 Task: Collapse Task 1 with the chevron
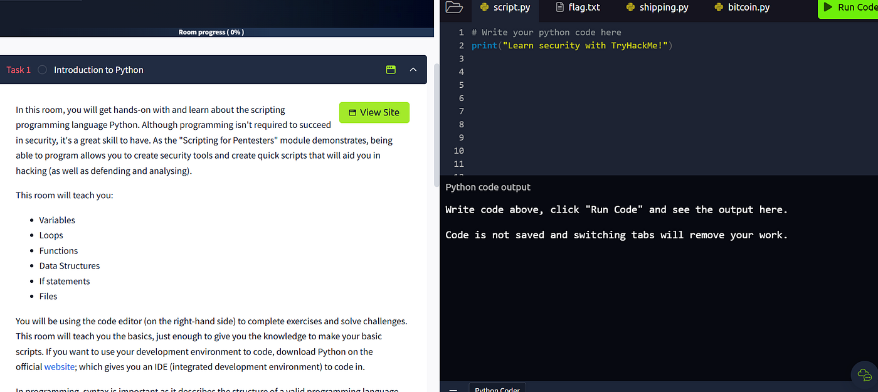[413, 70]
